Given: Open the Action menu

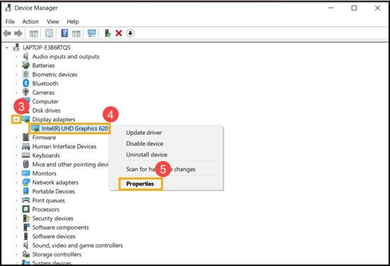Looking at the screenshot, I should 30,22.
